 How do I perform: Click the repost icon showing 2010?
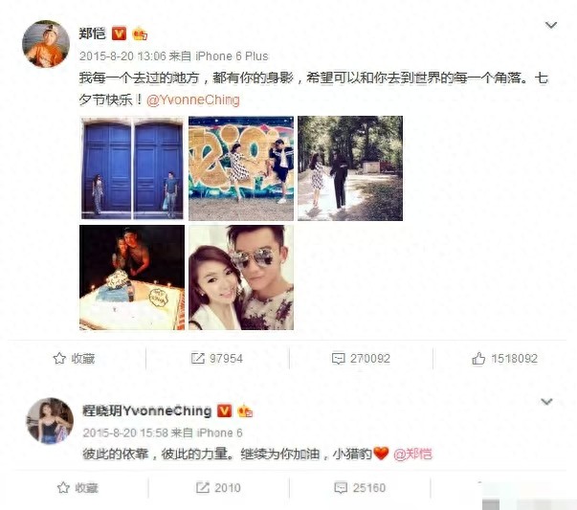tap(202, 488)
